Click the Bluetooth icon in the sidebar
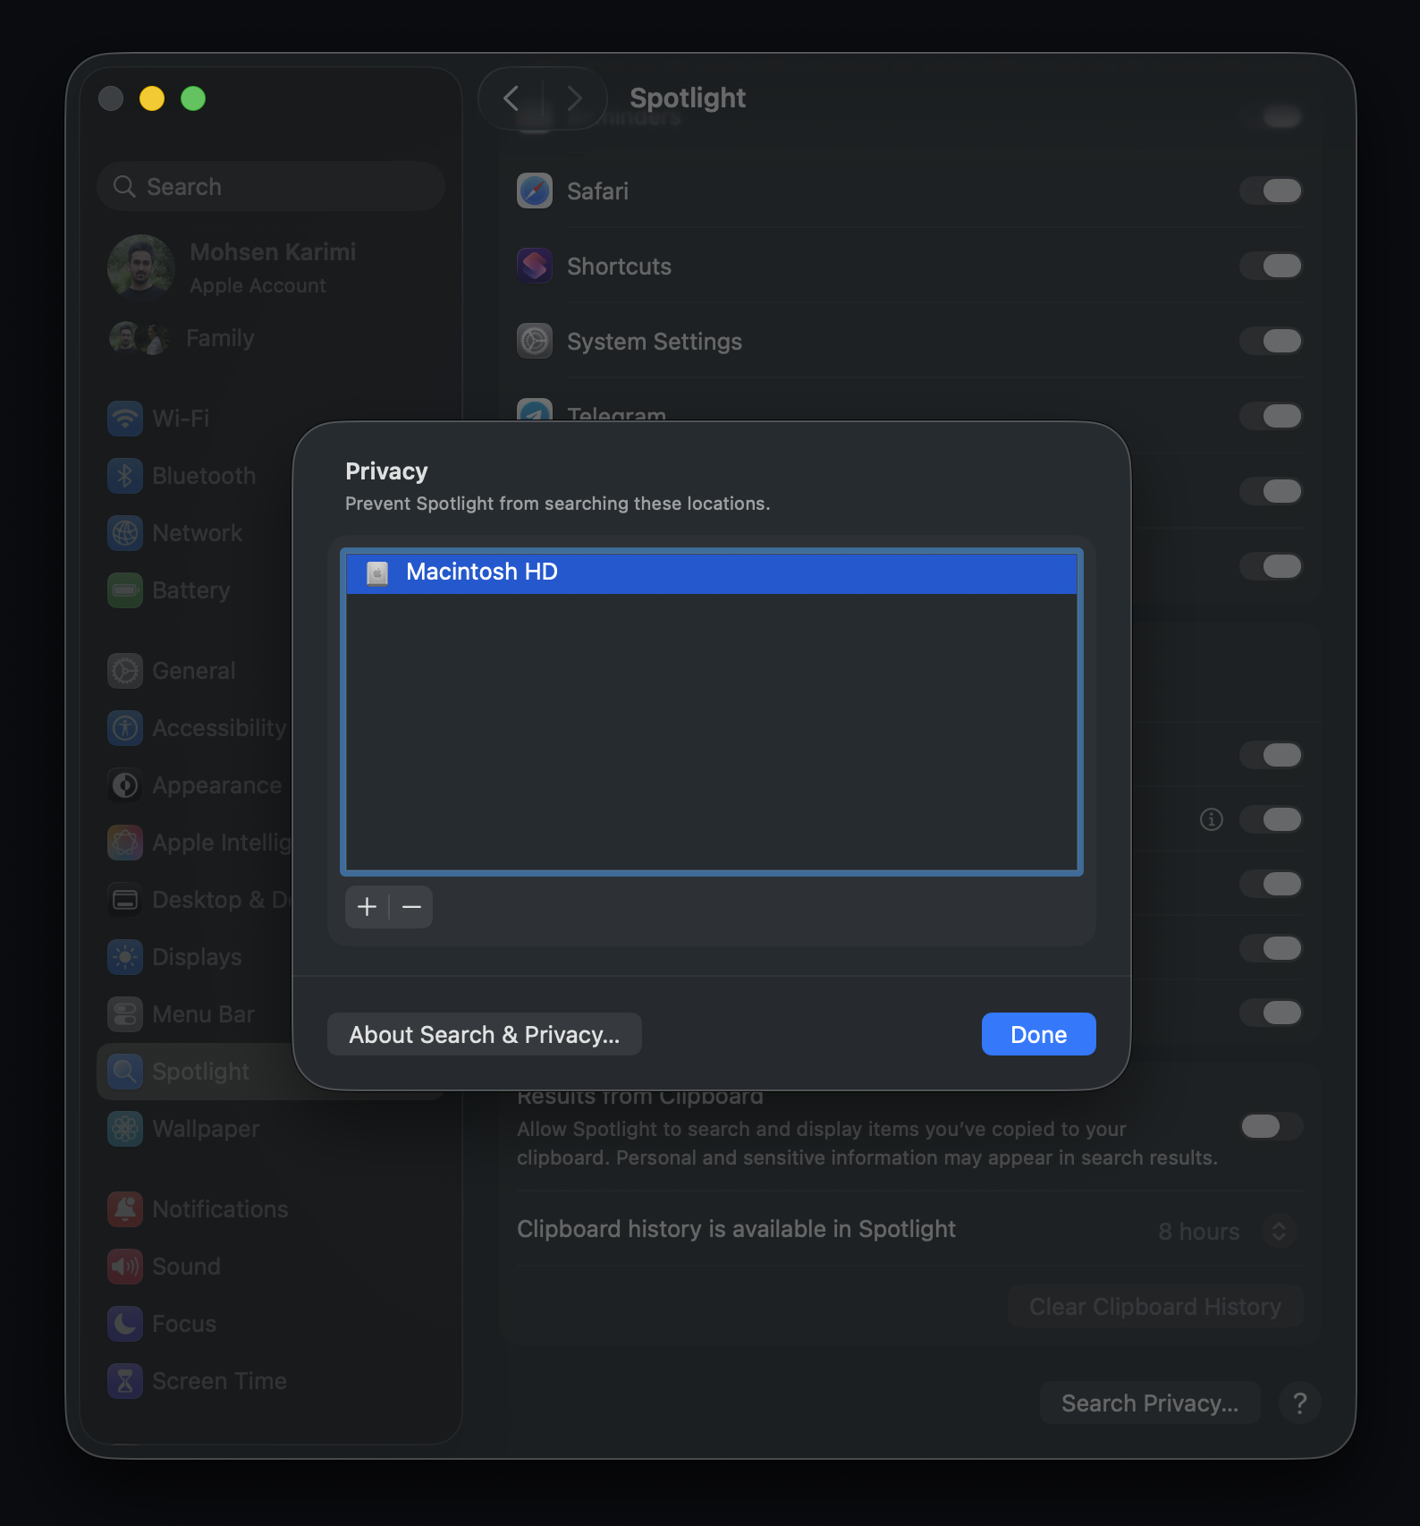 point(125,476)
